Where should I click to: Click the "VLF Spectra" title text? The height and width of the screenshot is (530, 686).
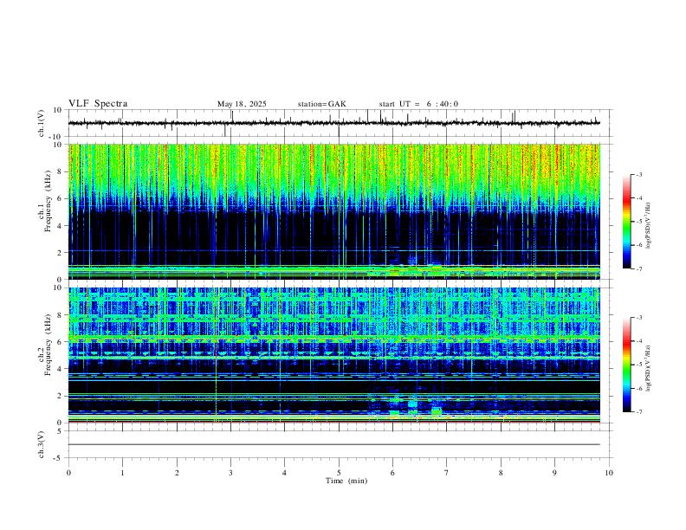point(98,104)
